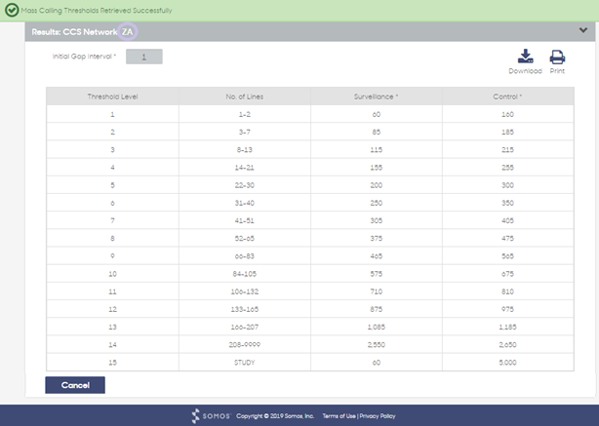The width and height of the screenshot is (599, 426).
Task: Select the '8-13' lines cell
Action: tap(245, 149)
